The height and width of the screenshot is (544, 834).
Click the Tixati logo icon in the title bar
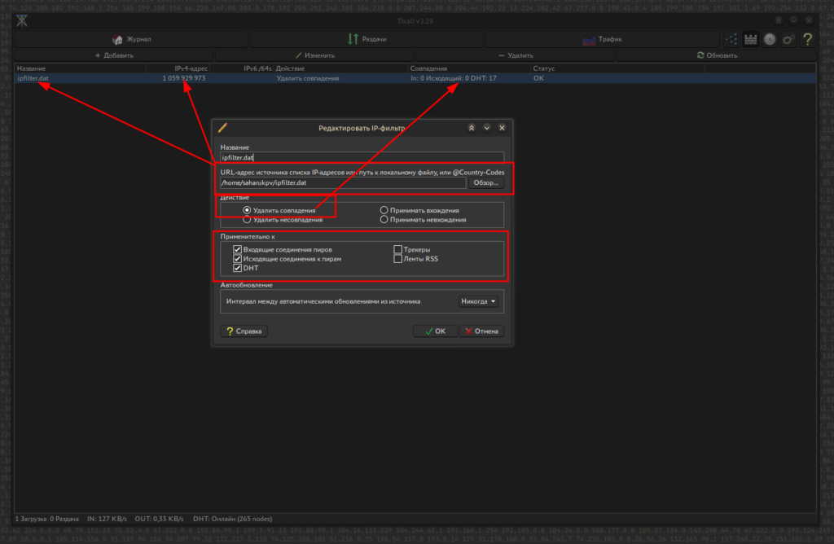pos(22,20)
